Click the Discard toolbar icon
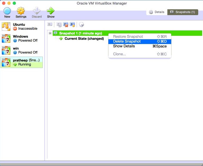203x166 pixels. [37, 11]
